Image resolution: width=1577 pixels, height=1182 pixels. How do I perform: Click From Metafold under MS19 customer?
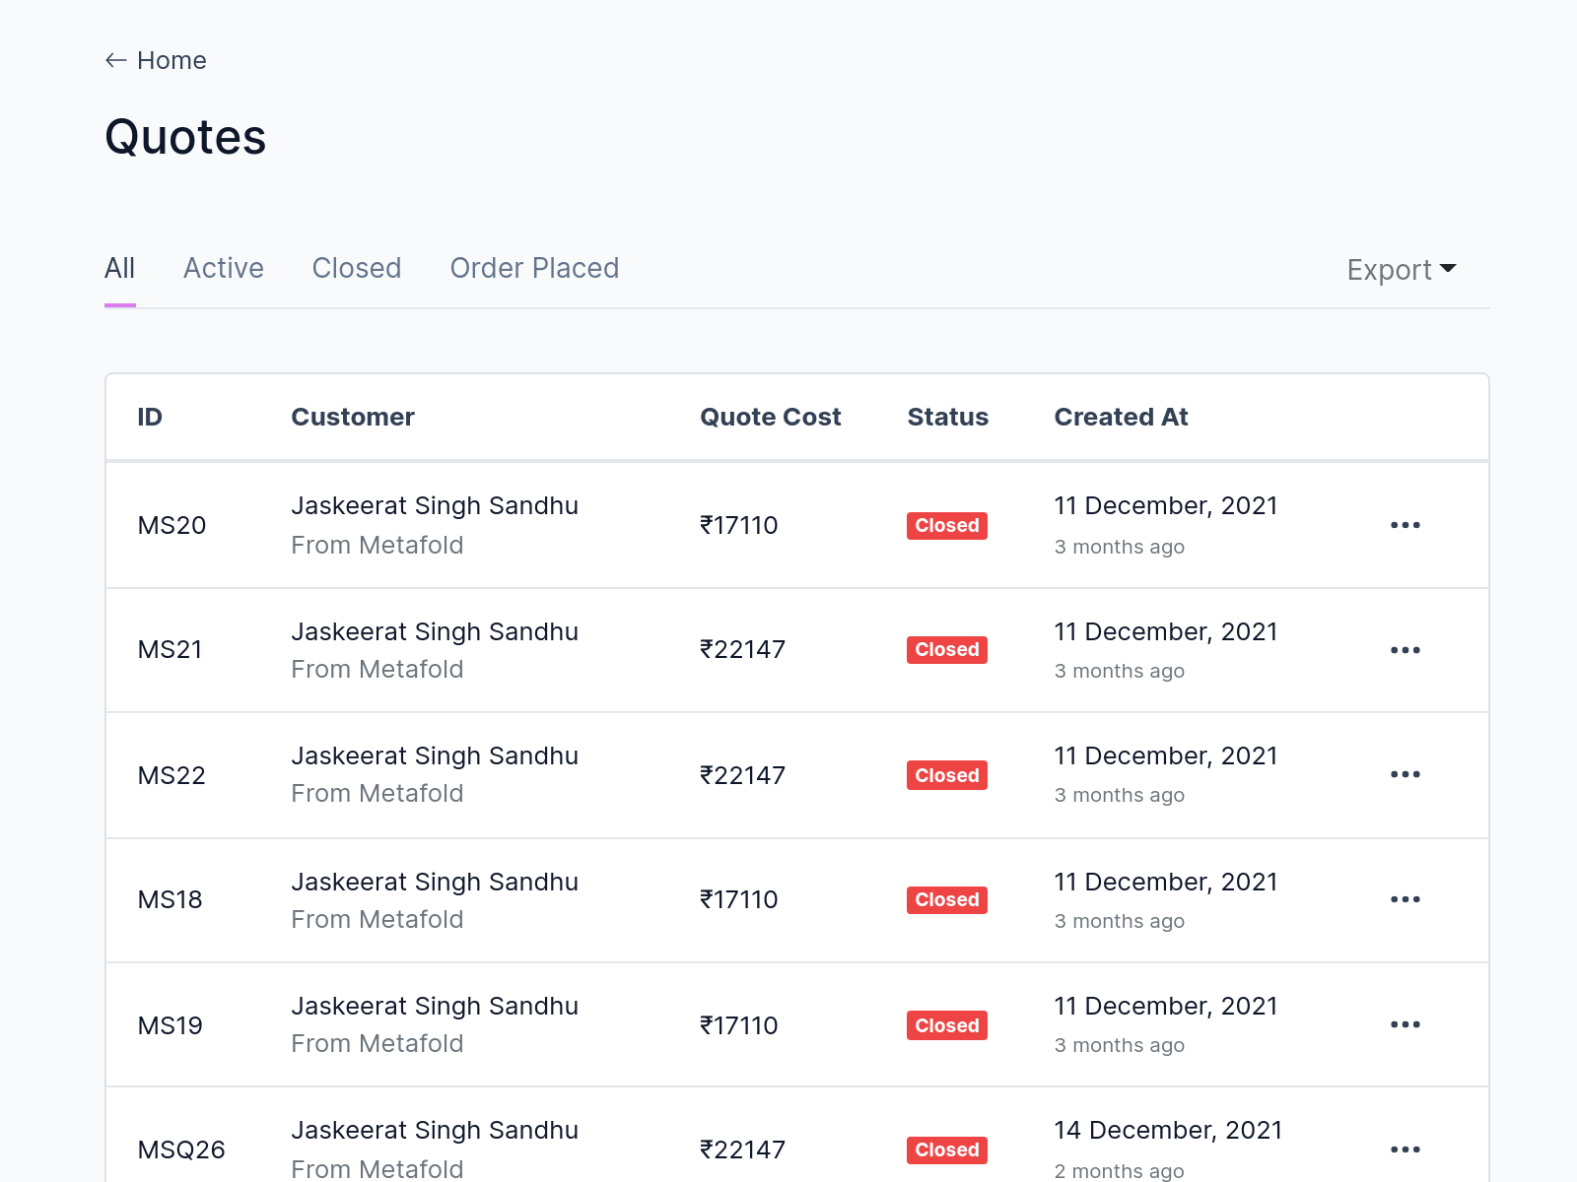click(377, 1043)
